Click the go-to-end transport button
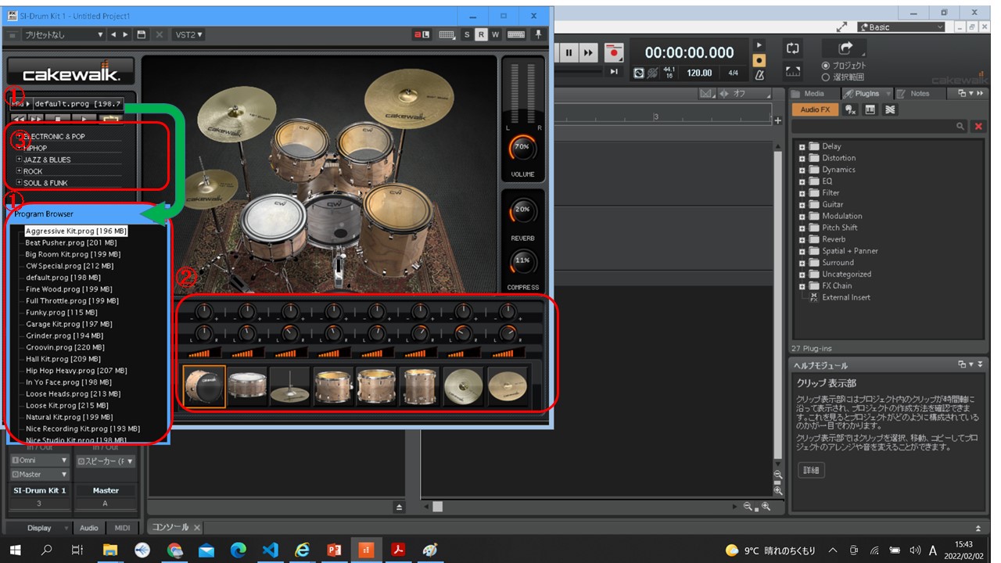1001x563 pixels. (614, 72)
